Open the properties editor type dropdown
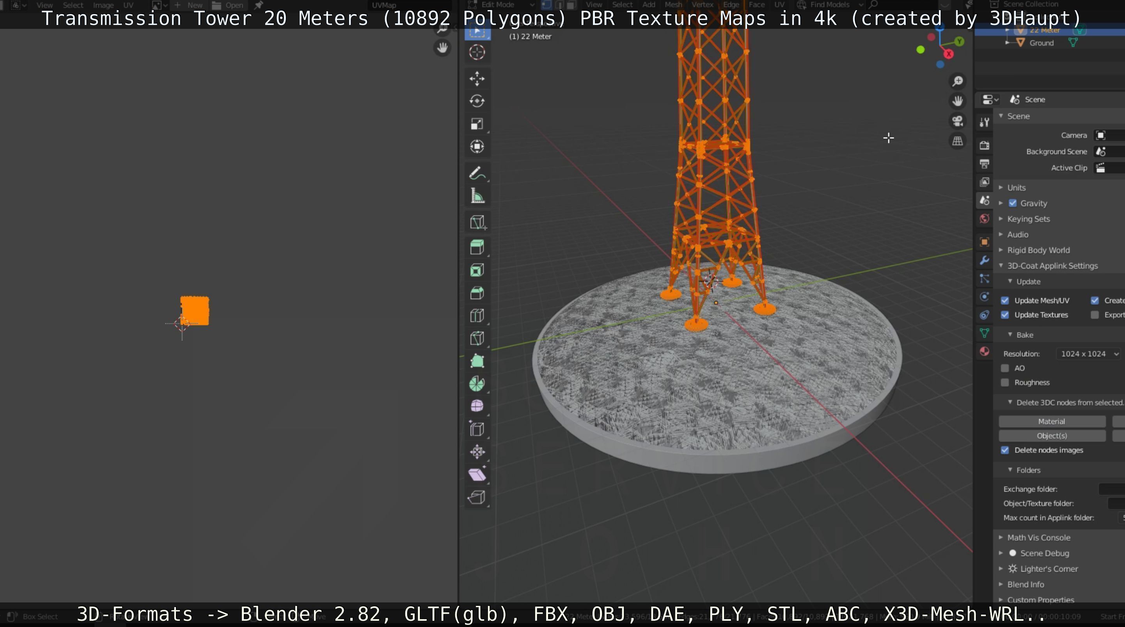 click(x=990, y=100)
